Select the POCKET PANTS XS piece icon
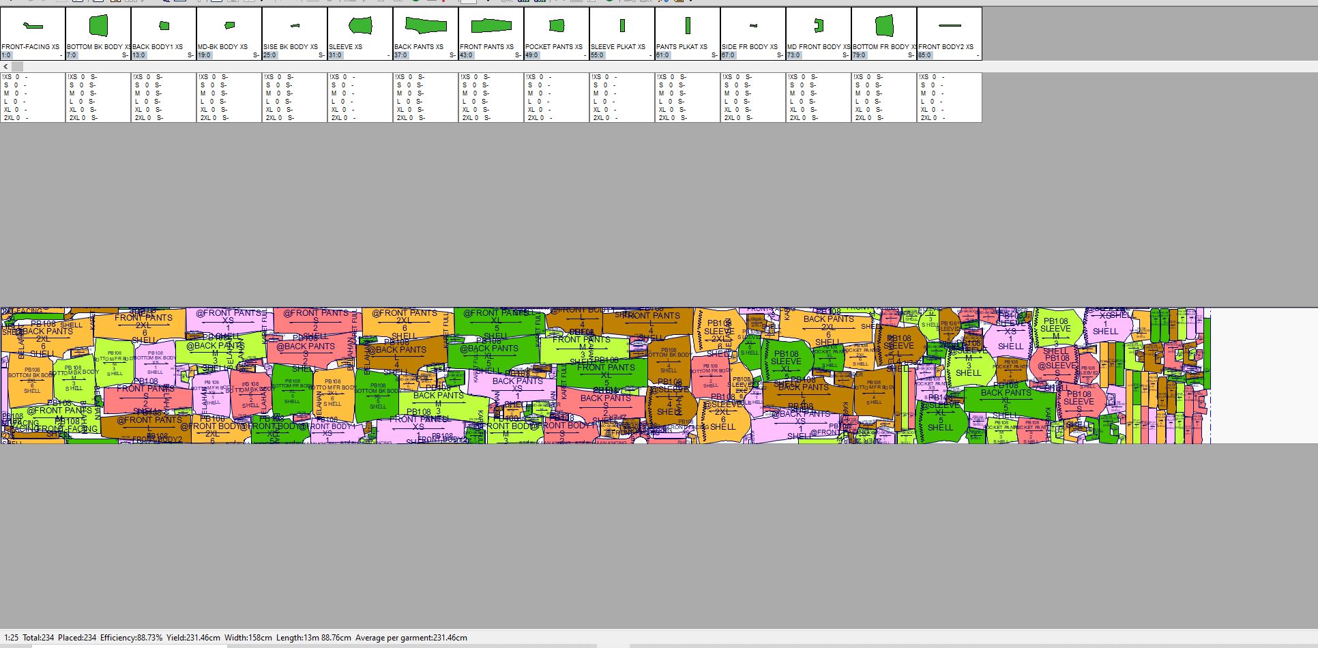1318x648 pixels. [x=557, y=26]
